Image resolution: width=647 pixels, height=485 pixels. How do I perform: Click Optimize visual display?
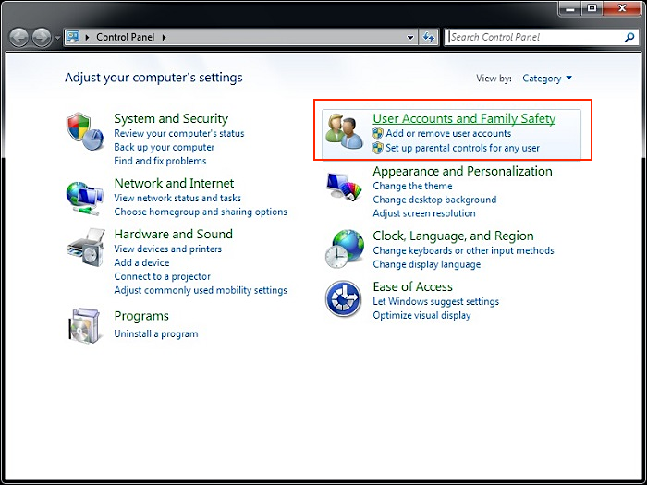(421, 315)
